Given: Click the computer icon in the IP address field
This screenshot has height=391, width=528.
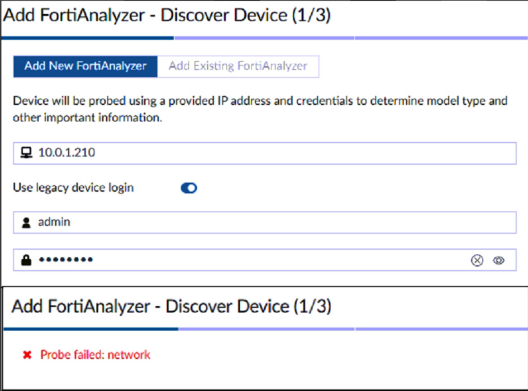Looking at the screenshot, I should pyautogui.click(x=26, y=153).
